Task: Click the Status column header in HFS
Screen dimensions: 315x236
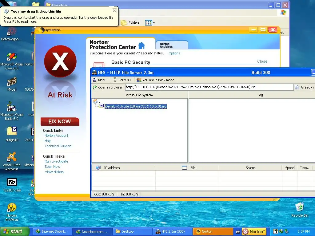Action: point(250,168)
